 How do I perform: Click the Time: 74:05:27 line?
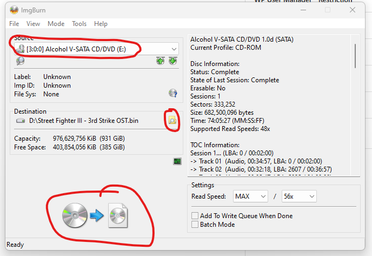(x=227, y=121)
